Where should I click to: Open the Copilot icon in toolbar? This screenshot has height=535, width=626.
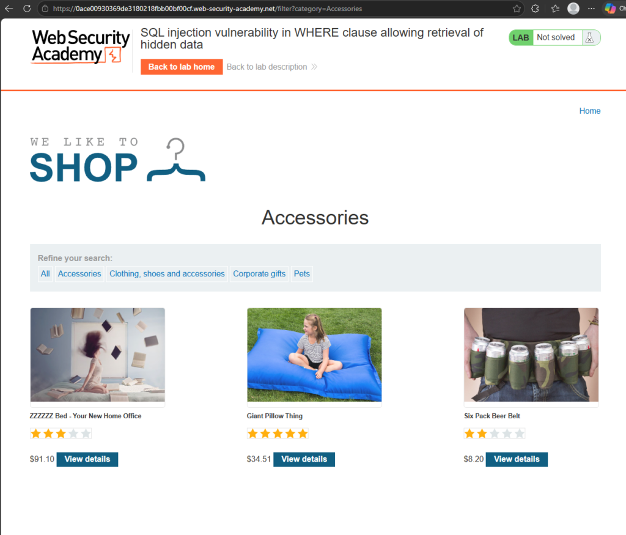[610, 9]
